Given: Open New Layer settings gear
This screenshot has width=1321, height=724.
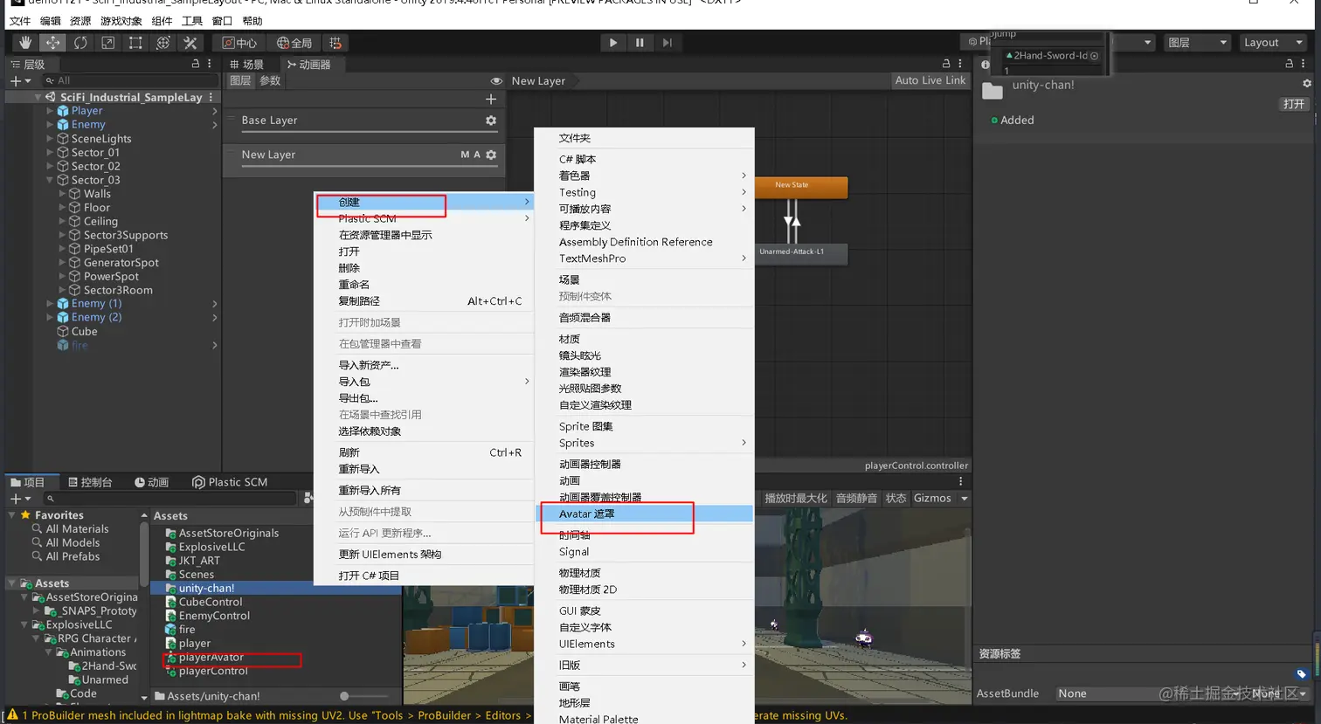Looking at the screenshot, I should (491, 155).
